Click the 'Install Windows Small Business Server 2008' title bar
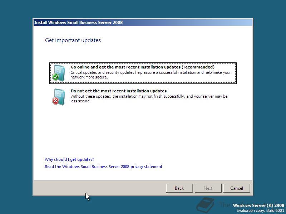286x214 pixels. click(x=143, y=22)
